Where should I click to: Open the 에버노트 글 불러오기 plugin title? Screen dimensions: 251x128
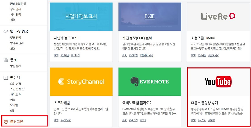point(137,103)
